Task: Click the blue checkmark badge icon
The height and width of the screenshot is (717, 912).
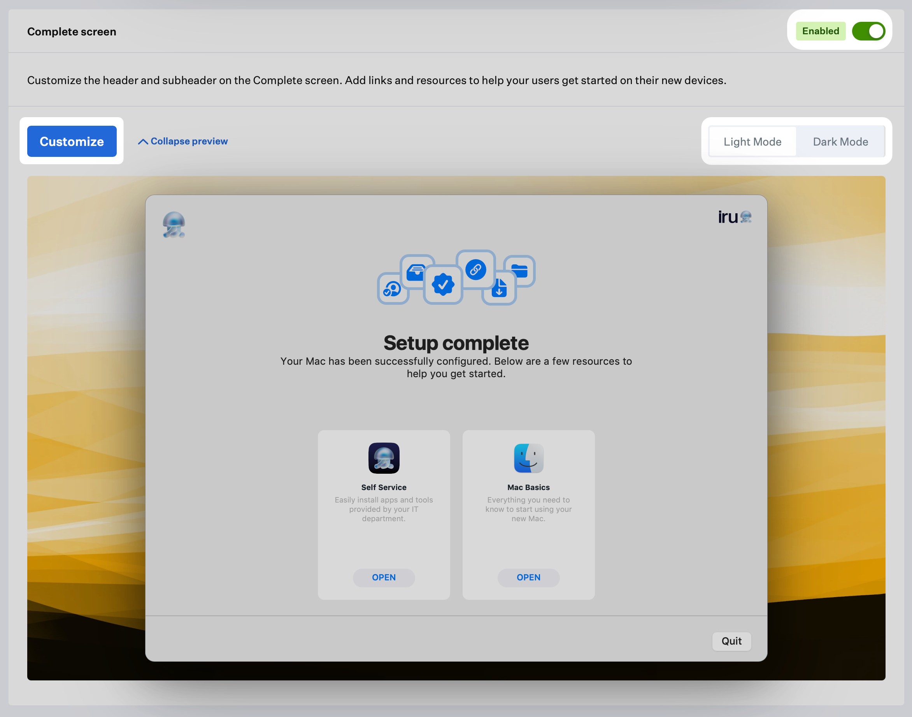Action: [x=443, y=285]
